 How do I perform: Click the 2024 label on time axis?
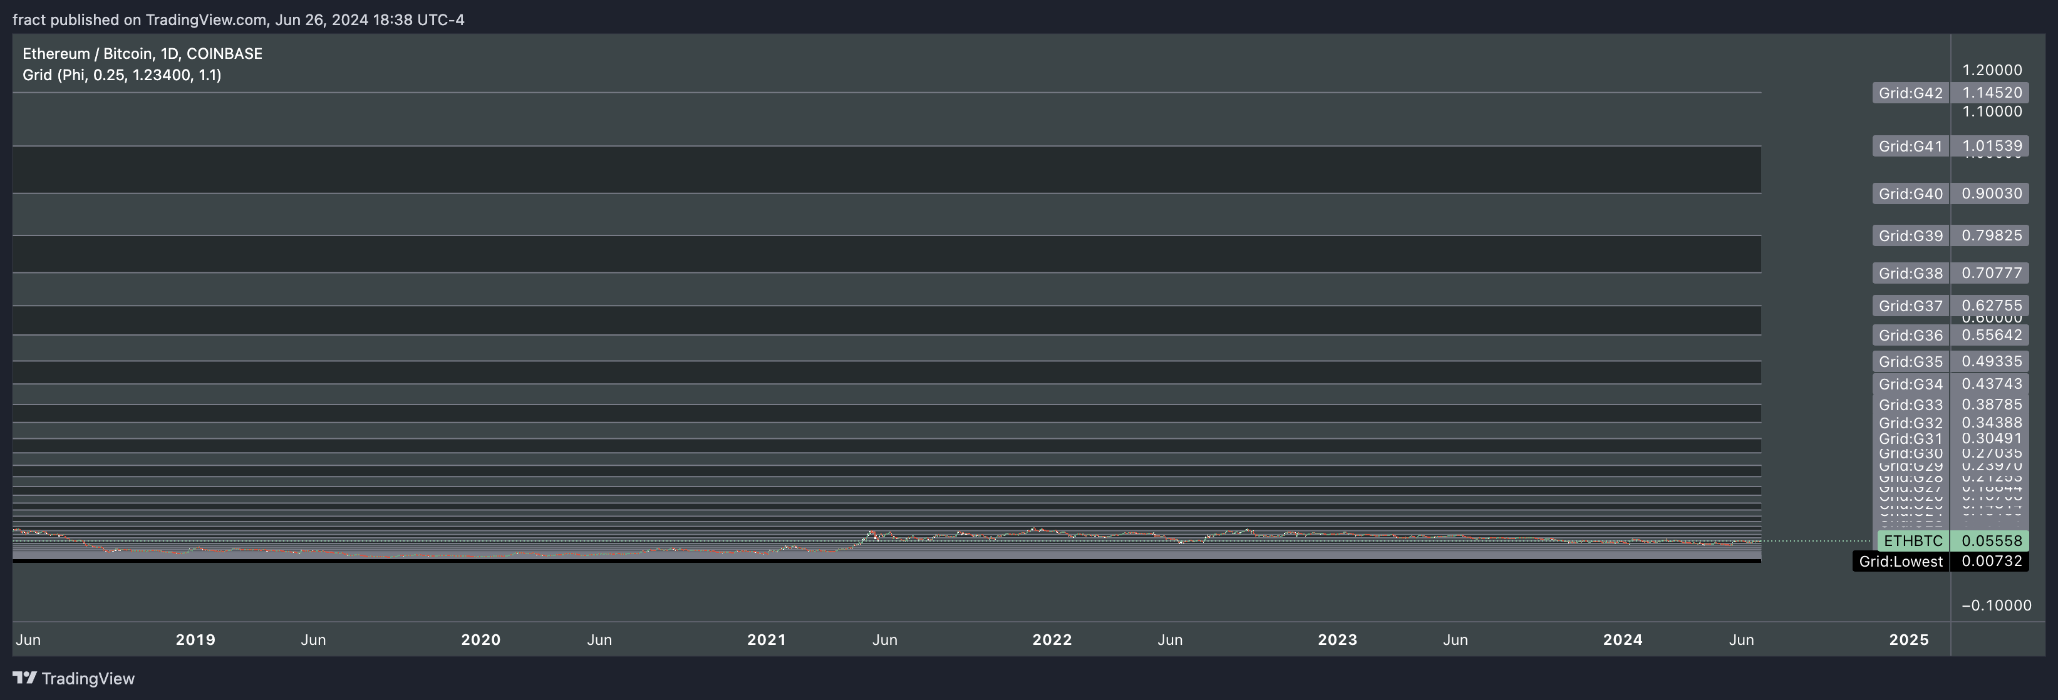coord(1623,639)
